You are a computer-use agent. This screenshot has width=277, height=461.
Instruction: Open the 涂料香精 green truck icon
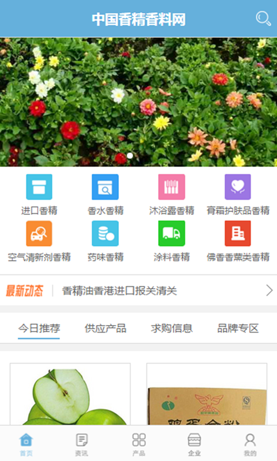[171, 233]
